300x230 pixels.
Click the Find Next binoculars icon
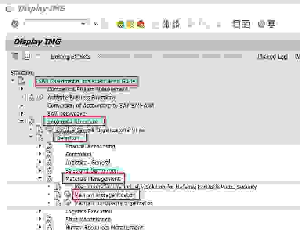click(176, 24)
